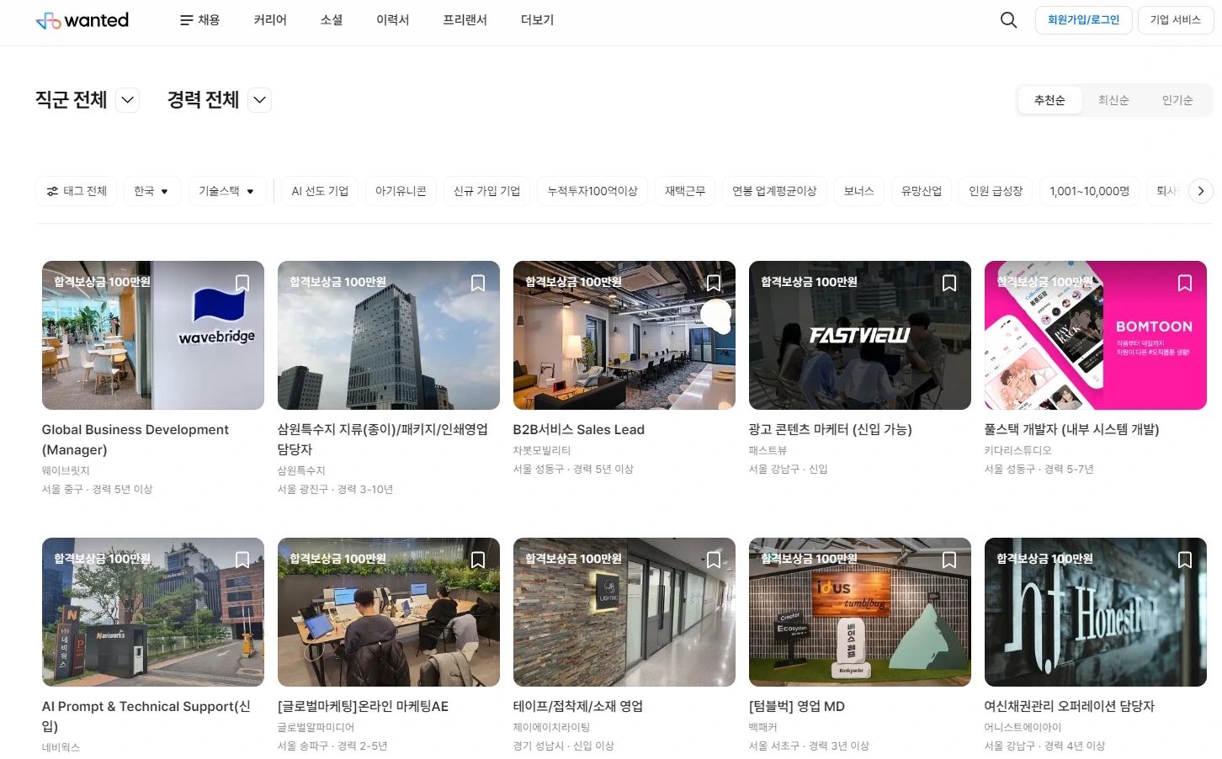Image resolution: width=1222 pixels, height=759 pixels.
Task: Open the search magnifier icon
Action: 1008,20
